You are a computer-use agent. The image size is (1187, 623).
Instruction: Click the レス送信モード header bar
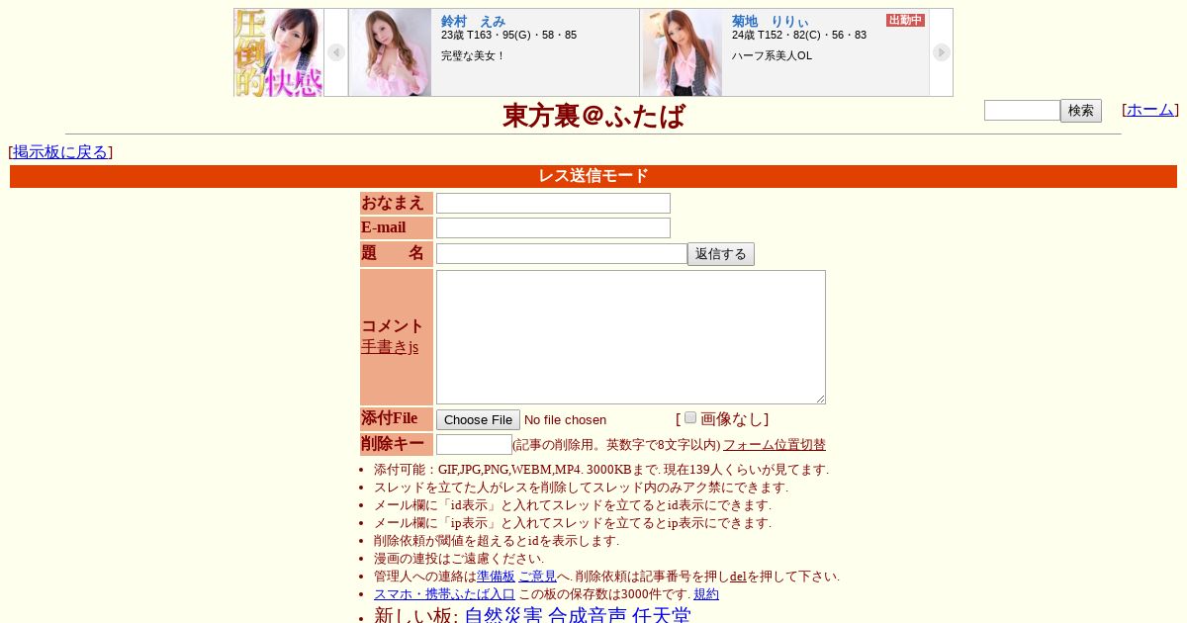pyautogui.click(x=593, y=176)
